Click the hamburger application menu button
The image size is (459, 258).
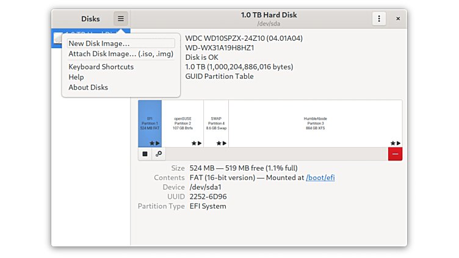(x=120, y=19)
